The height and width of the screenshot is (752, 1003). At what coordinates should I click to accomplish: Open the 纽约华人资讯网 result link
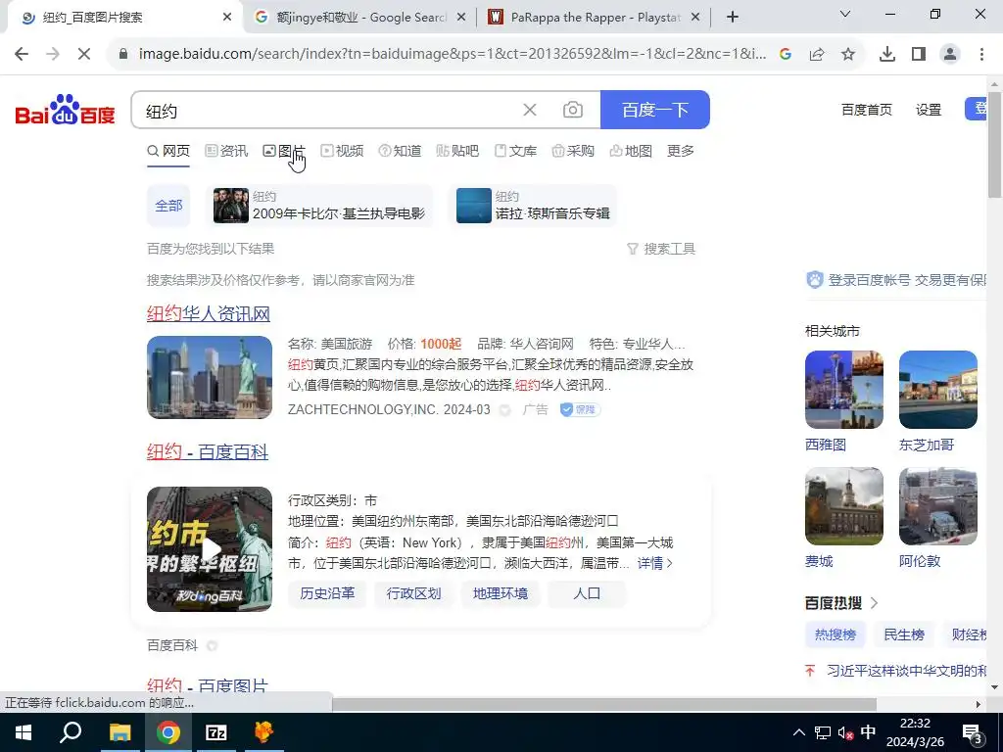click(209, 314)
